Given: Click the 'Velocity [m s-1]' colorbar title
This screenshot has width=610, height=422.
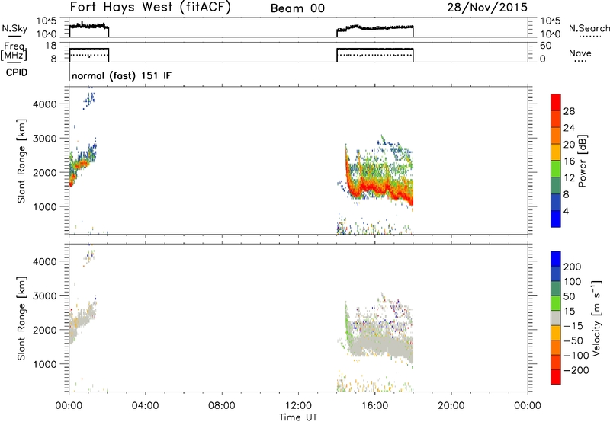Looking at the screenshot, I should click(596, 318).
